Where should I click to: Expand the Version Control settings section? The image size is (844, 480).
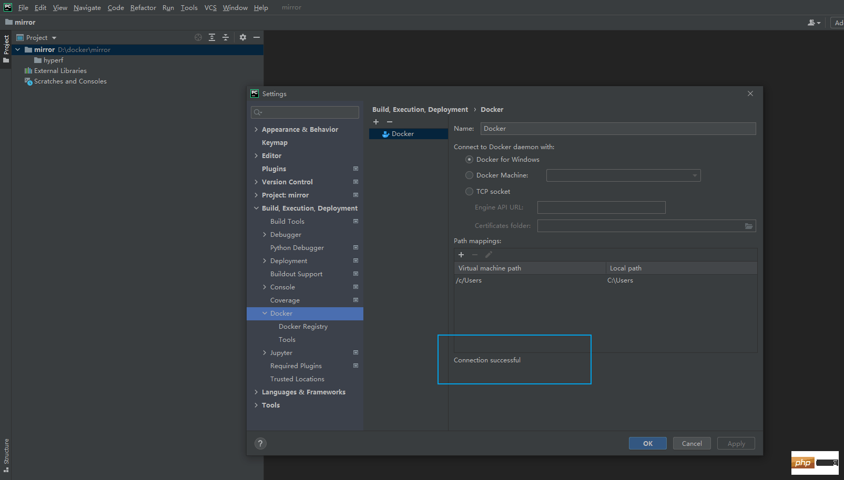pos(256,182)
